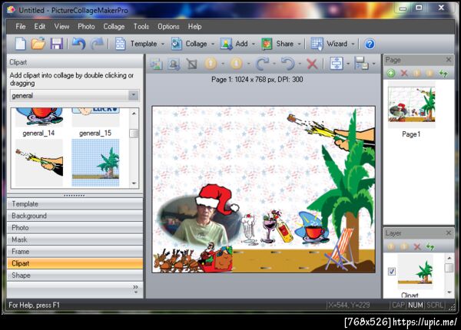This screenshot has height=330, width=461.
Task: Undo the last action in main toolbar
Action: click(79, 44)
